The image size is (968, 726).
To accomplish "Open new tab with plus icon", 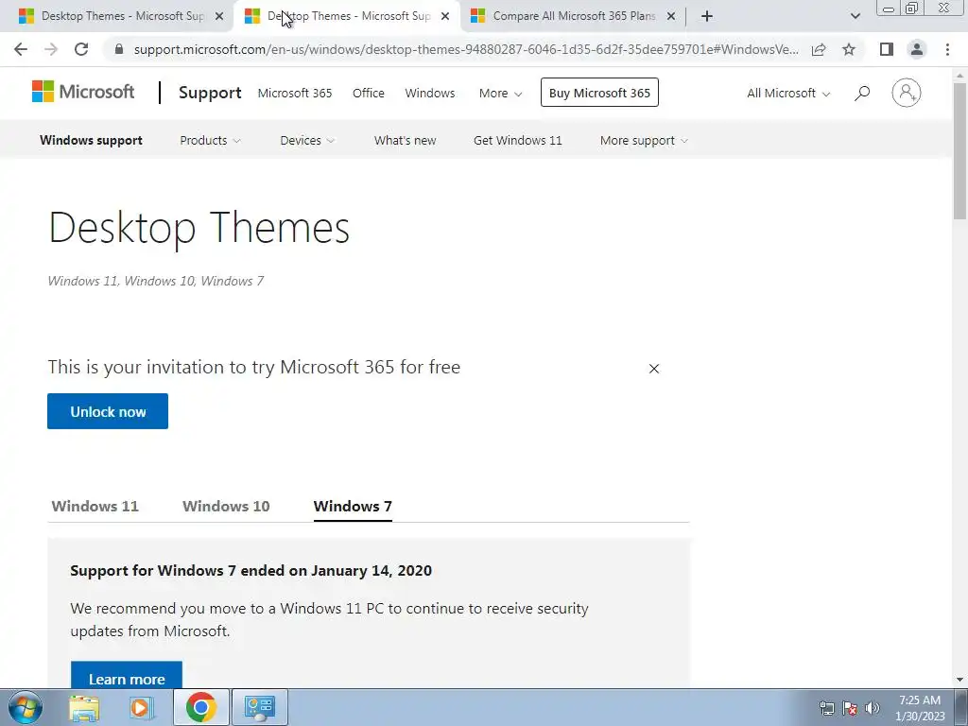I will (707, 16).
